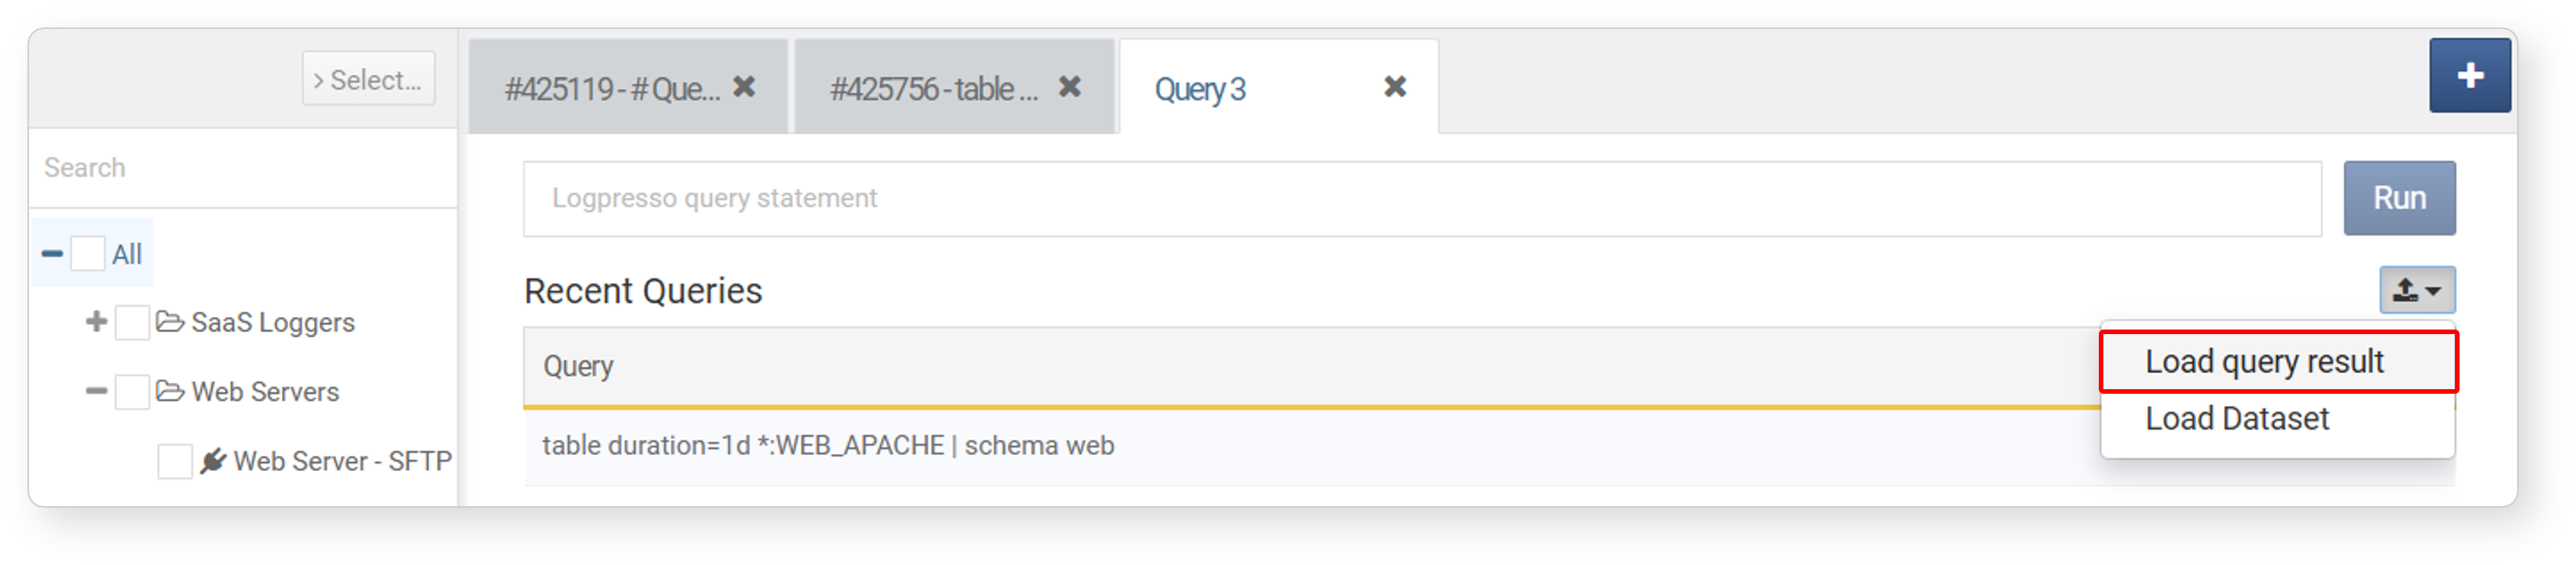Tick the Web Server - SFTP checkbox

pos(175,461)
